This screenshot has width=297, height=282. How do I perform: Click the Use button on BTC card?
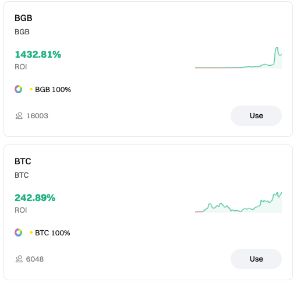point(256,259)
